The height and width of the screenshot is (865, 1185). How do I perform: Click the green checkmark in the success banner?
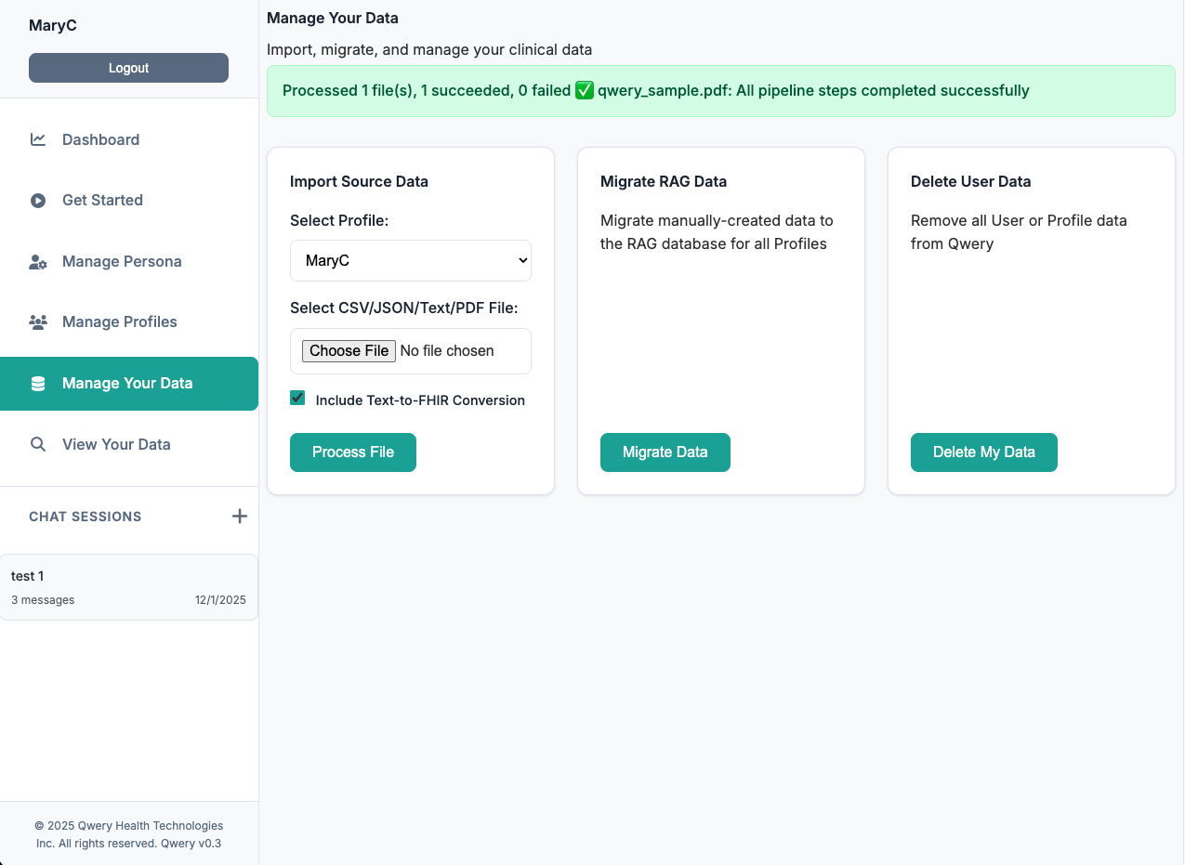584,90
